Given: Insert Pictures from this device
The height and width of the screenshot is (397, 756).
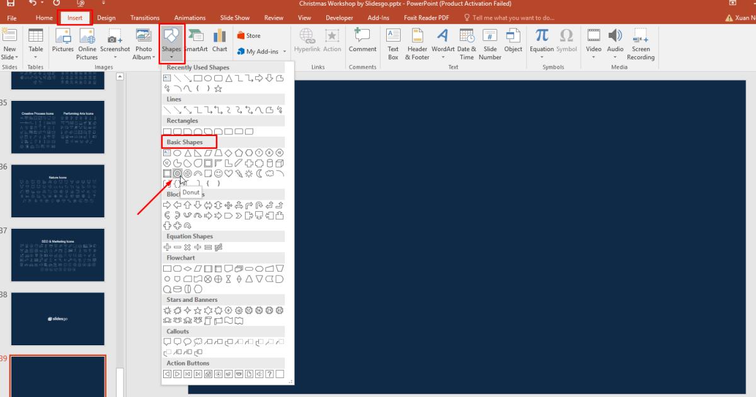Looking at the screenshot, I should [63, 40].
